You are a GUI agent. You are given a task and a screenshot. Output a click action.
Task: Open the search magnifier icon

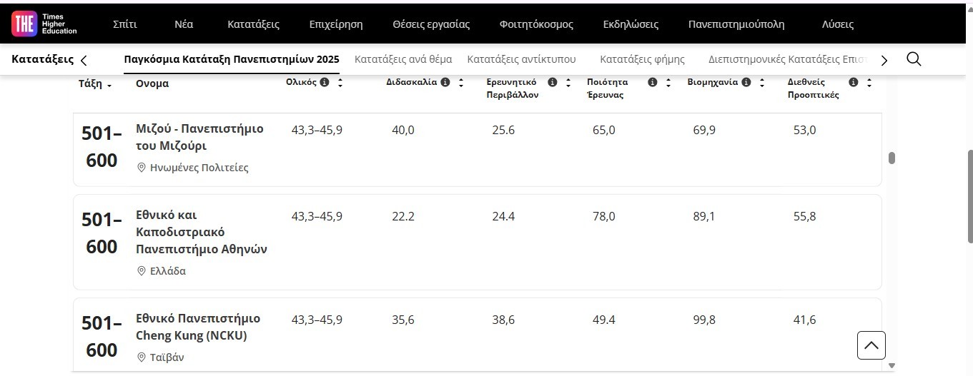click(x=913, y=59)
